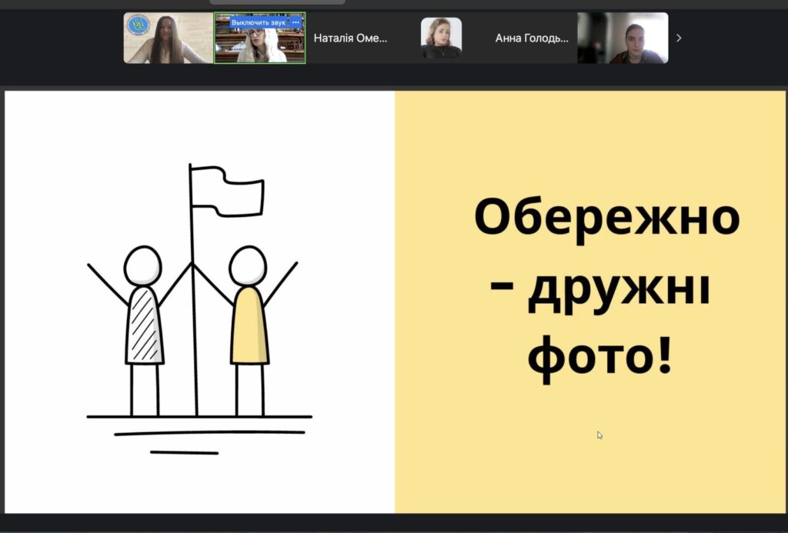Click the gray pill handle at top edge
The height and width of the screenshot is (533, 788).
(x=277, y=2)
